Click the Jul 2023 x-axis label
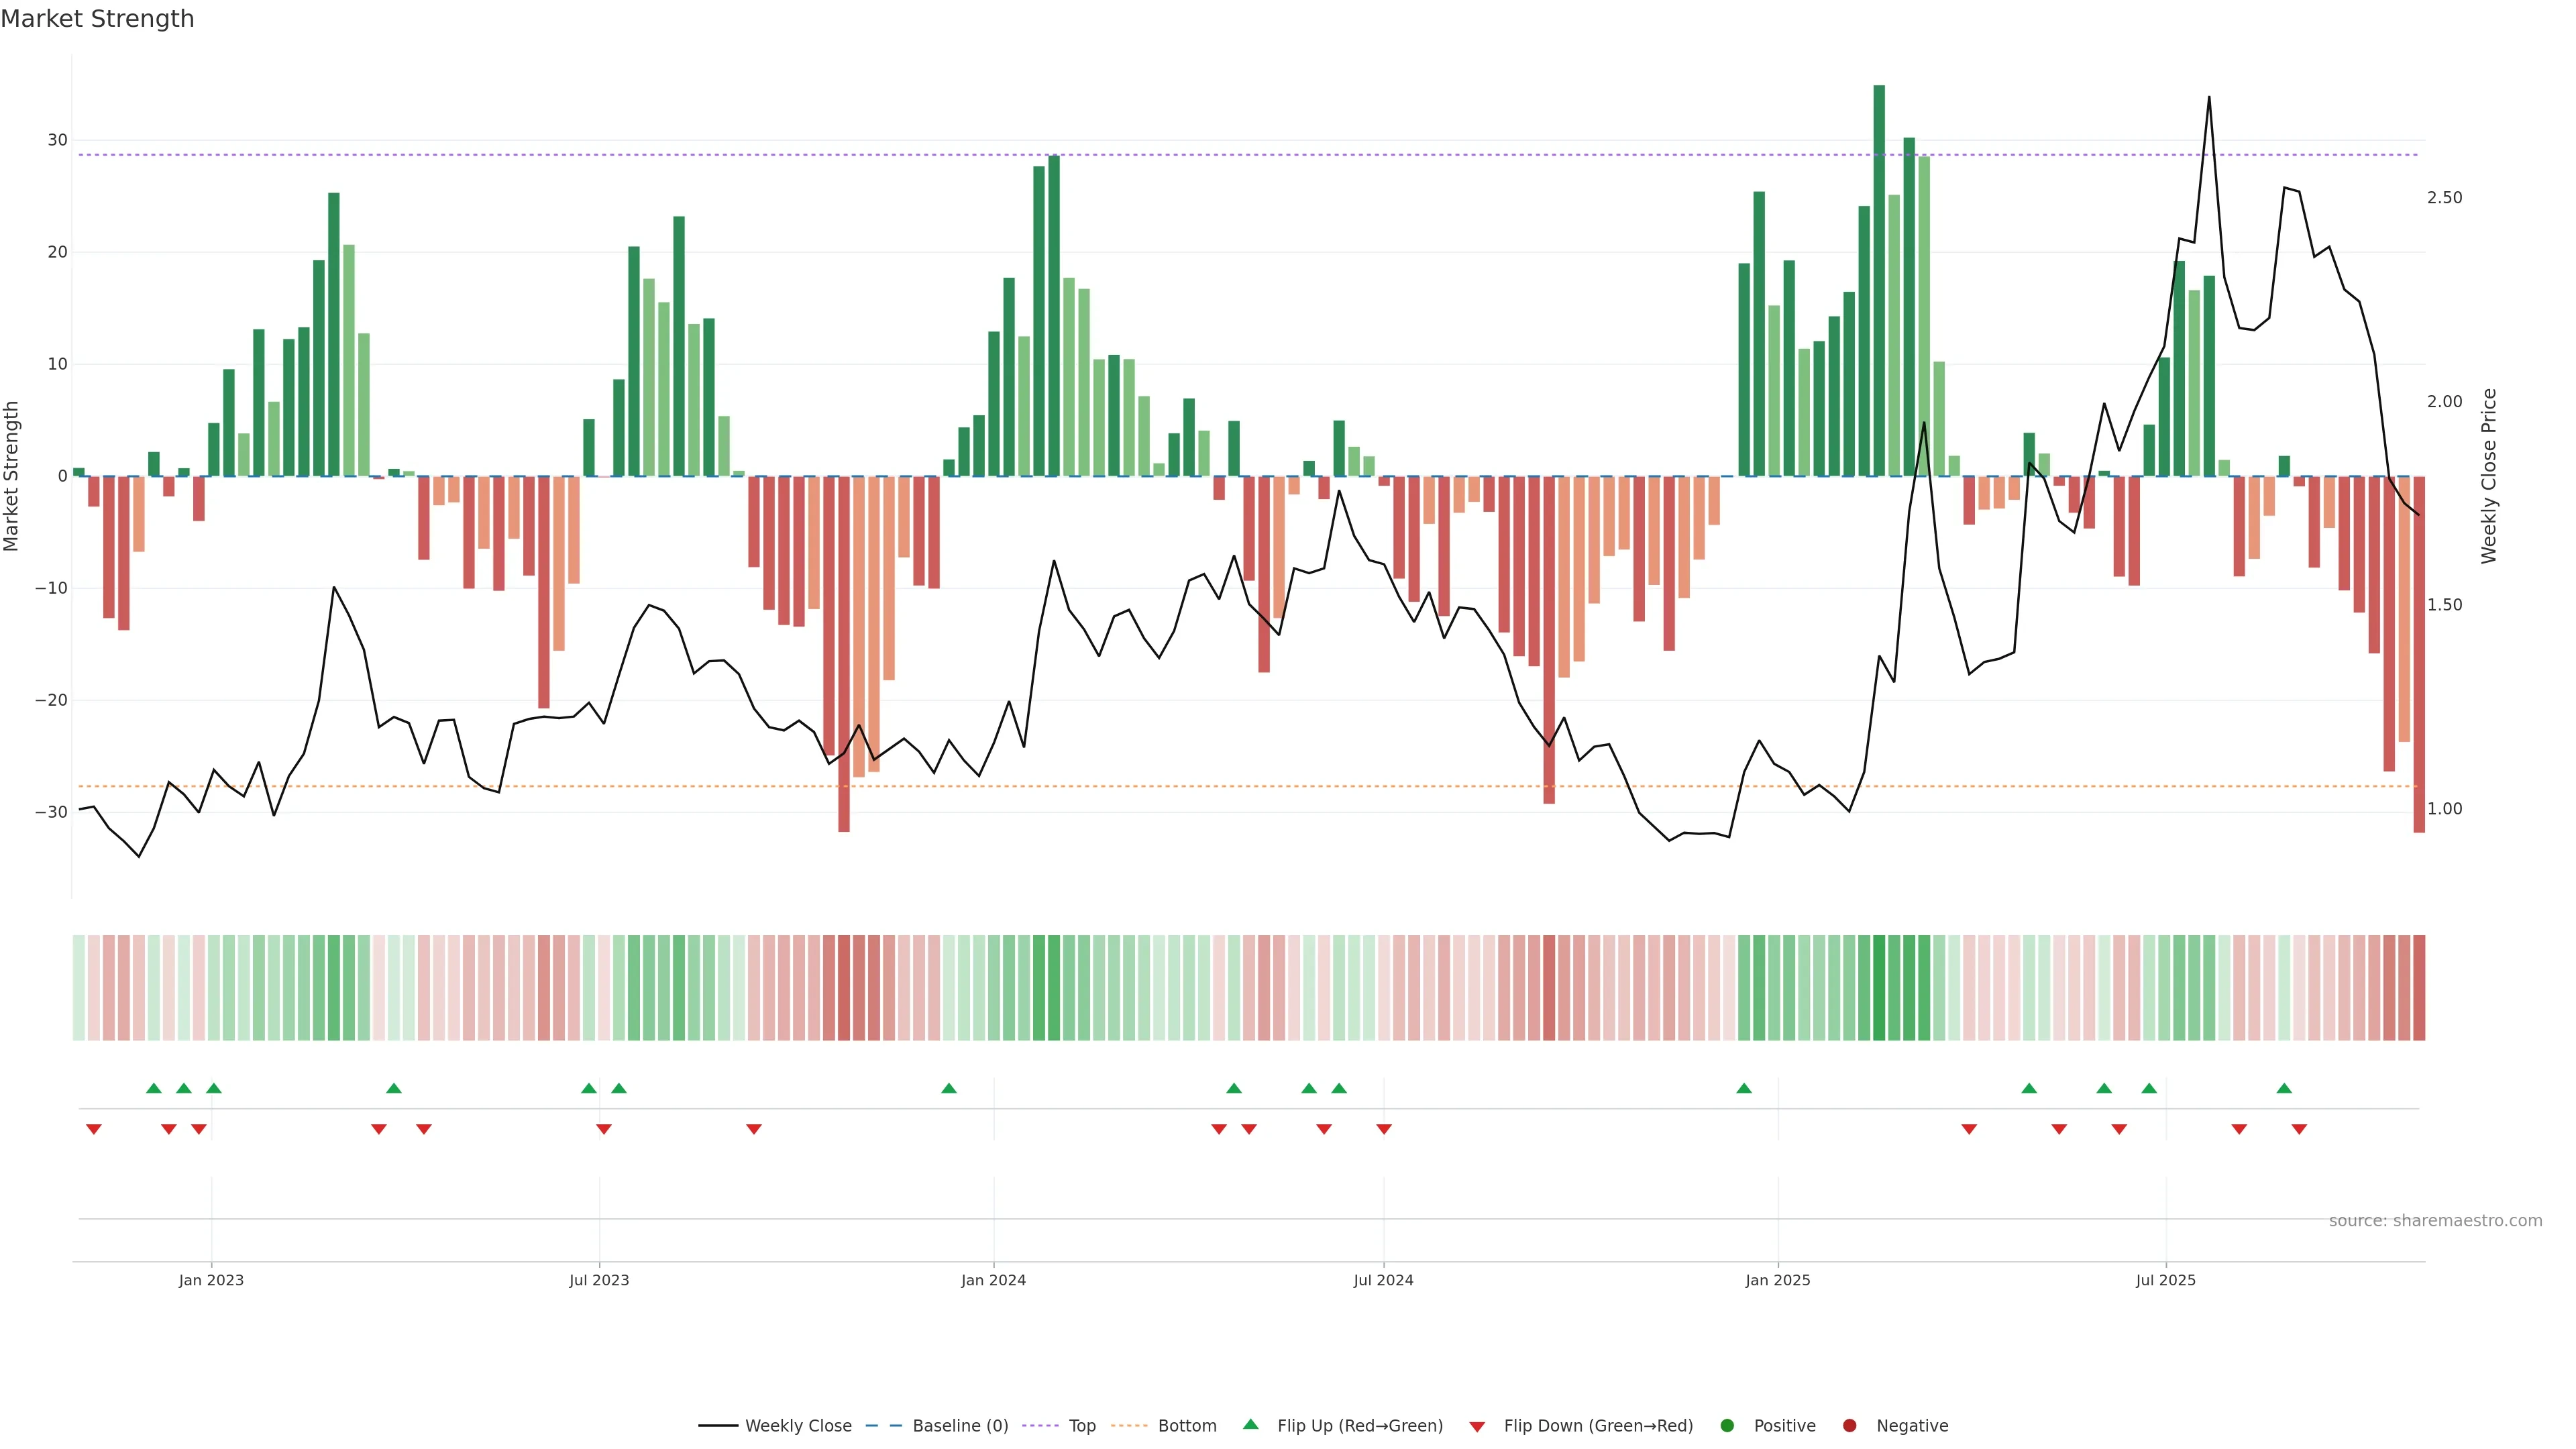Screen dimensions: 2576x1449 [x=599, y=1280]
